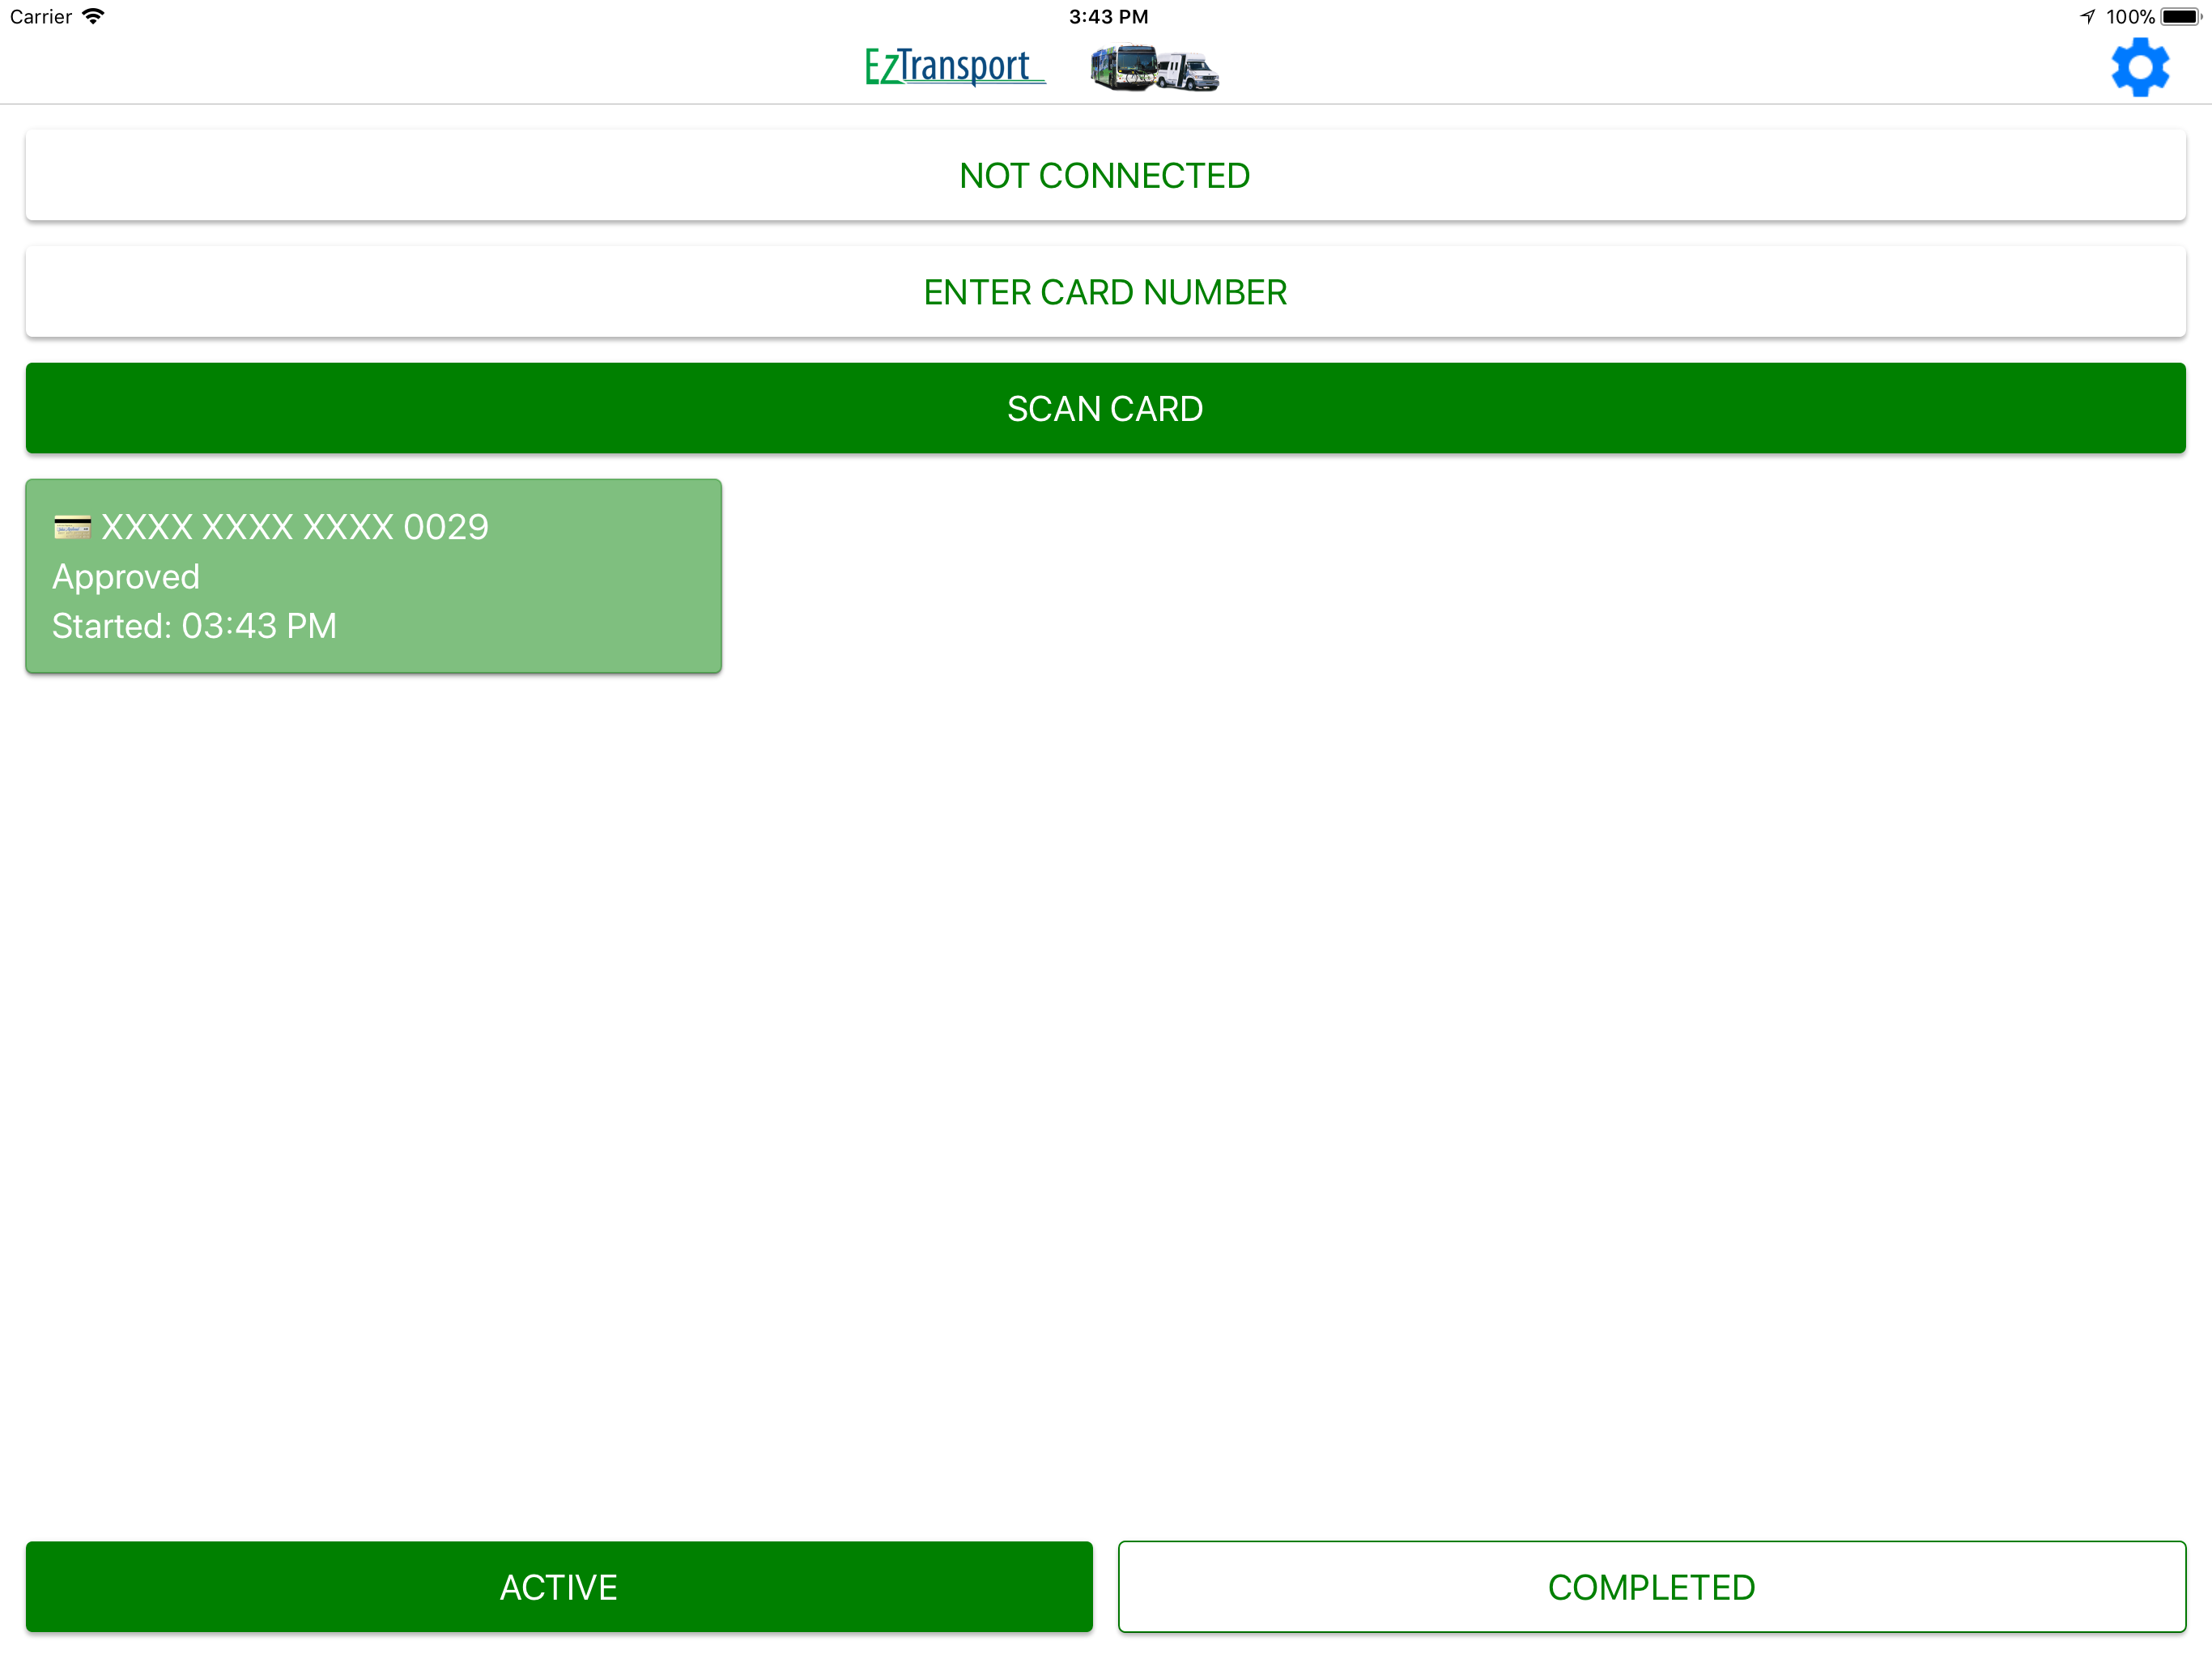Switch to the ACTIVE tab
This screenshot has height=1658, width=2212.
(x=559, y=1587)
